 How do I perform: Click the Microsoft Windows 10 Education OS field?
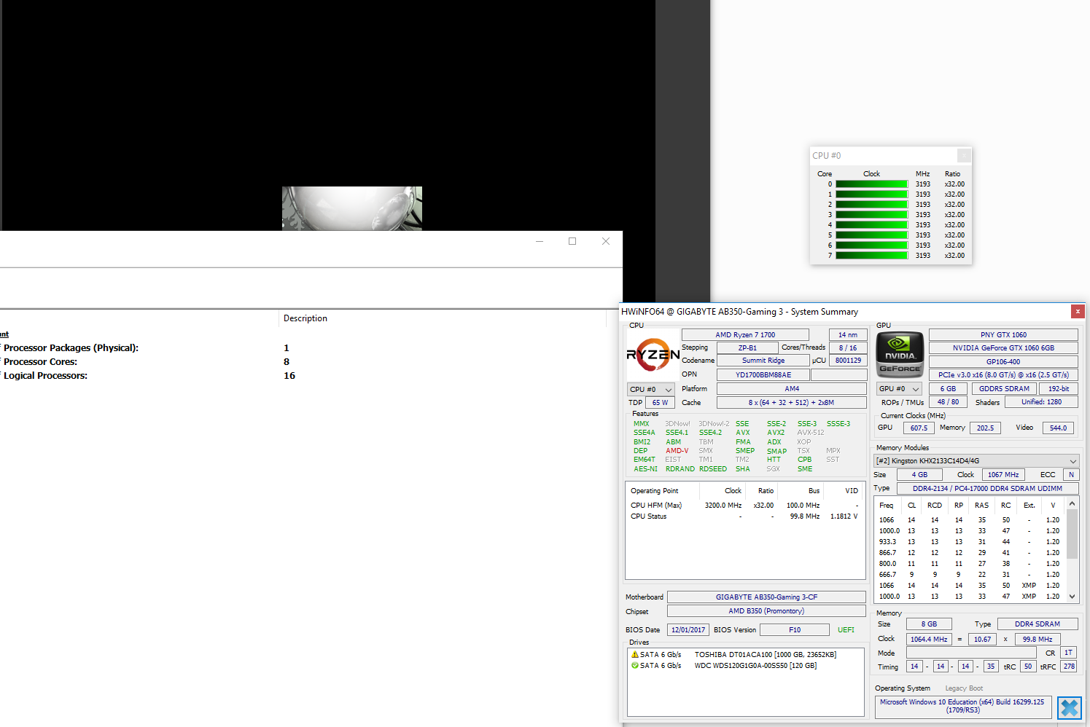pyautogui.click(x=962, y=707)
